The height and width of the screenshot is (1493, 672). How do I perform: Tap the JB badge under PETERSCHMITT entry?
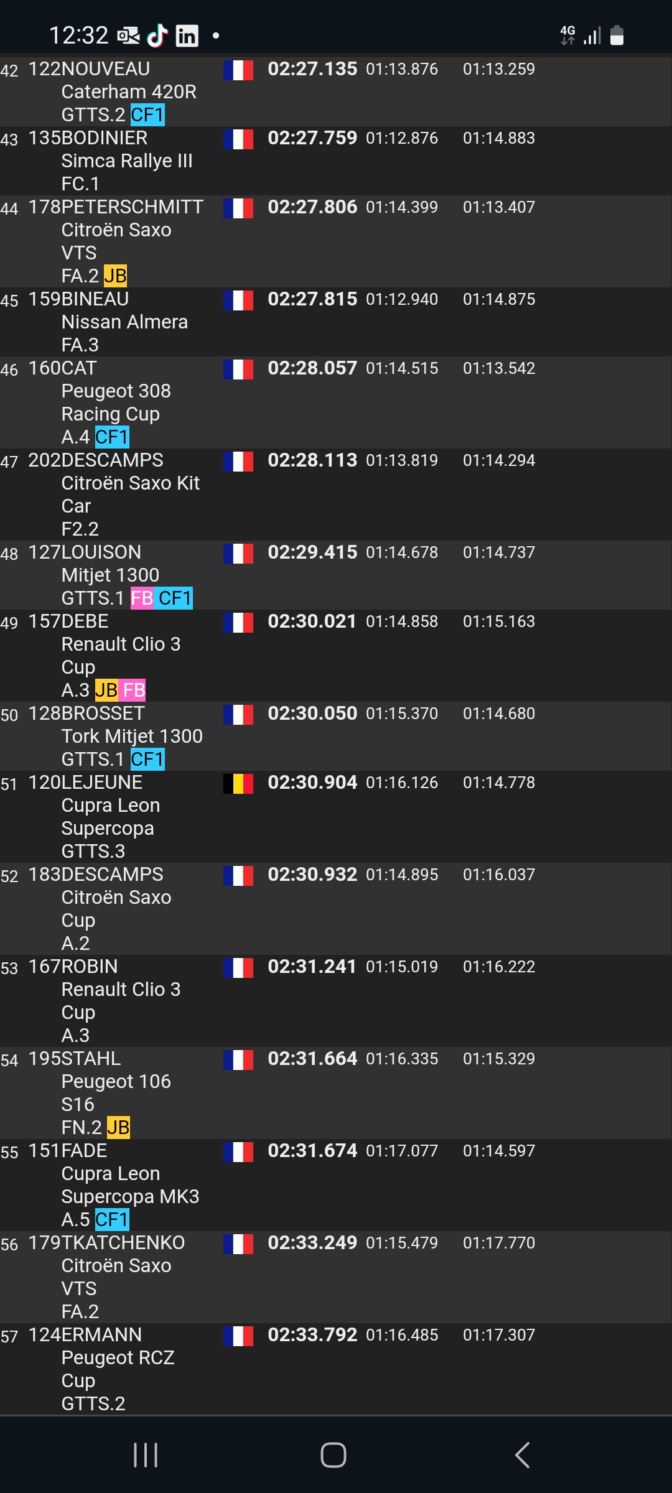tap(115, 276)
